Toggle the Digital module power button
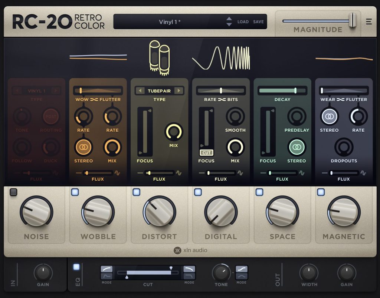The height and width of the screenshot is (298, 380). [x=198, y=192]
